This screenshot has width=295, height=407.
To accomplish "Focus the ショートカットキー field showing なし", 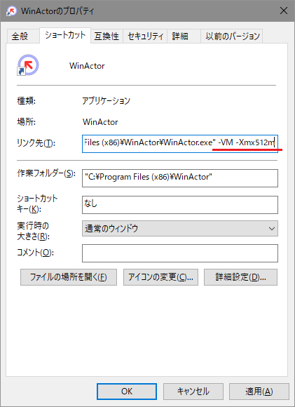I will pyautogui.click(x=180, y=205).
